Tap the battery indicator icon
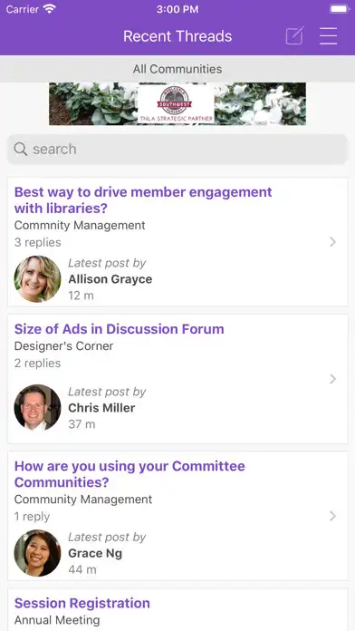355x631 pixels. (x=339, y=9)
